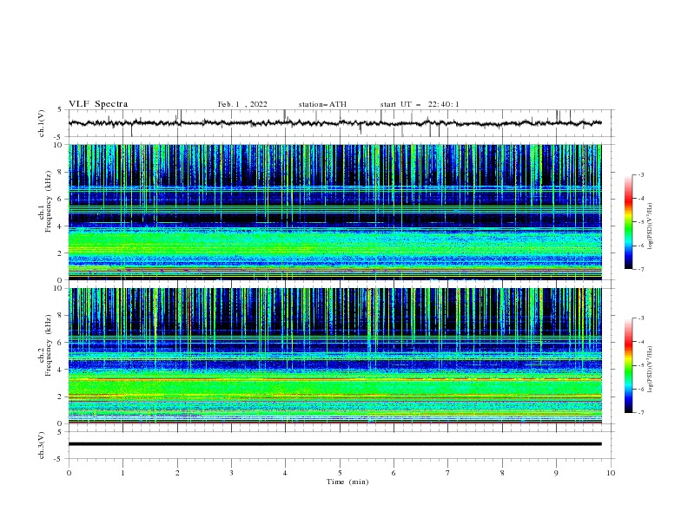Click the "3" tick on the time axis
This screenshot has width=688, height=531.
pyautogui.click(x=231, y=473)
